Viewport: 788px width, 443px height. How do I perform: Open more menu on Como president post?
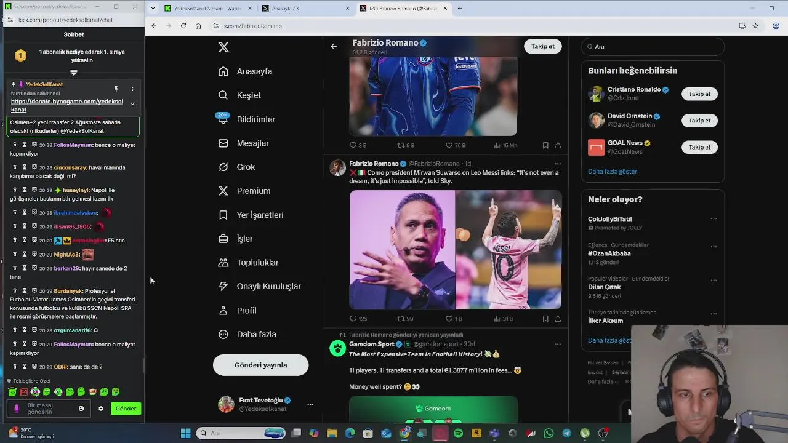pos(558,164)
